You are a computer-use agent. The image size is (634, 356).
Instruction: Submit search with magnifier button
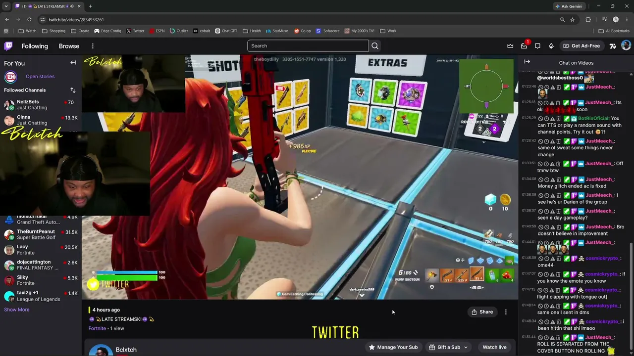(x=375, y=46)
